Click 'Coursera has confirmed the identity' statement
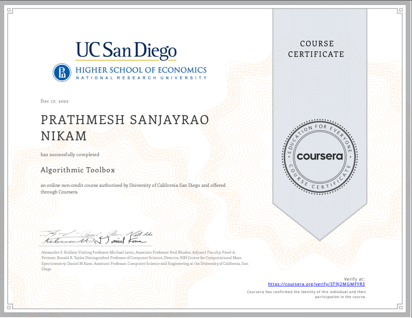 click(306, 294)
